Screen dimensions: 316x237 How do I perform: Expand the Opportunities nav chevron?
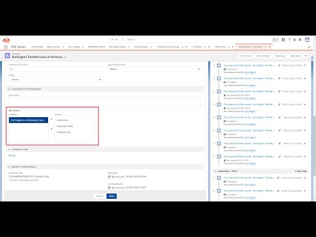coord(151,47)
